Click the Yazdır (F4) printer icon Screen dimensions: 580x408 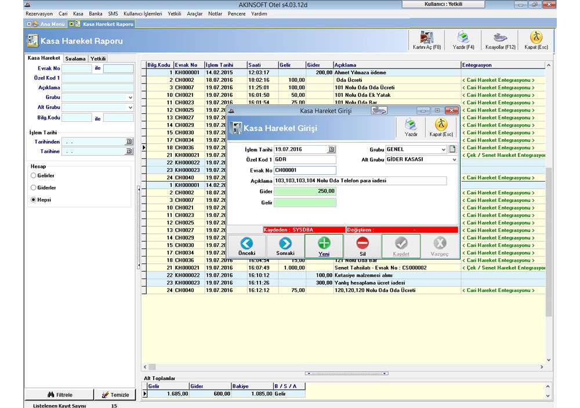tap(463, 41)
